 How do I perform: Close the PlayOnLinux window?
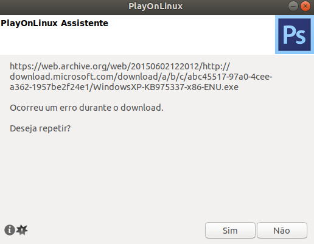click(x=305, y=6)
